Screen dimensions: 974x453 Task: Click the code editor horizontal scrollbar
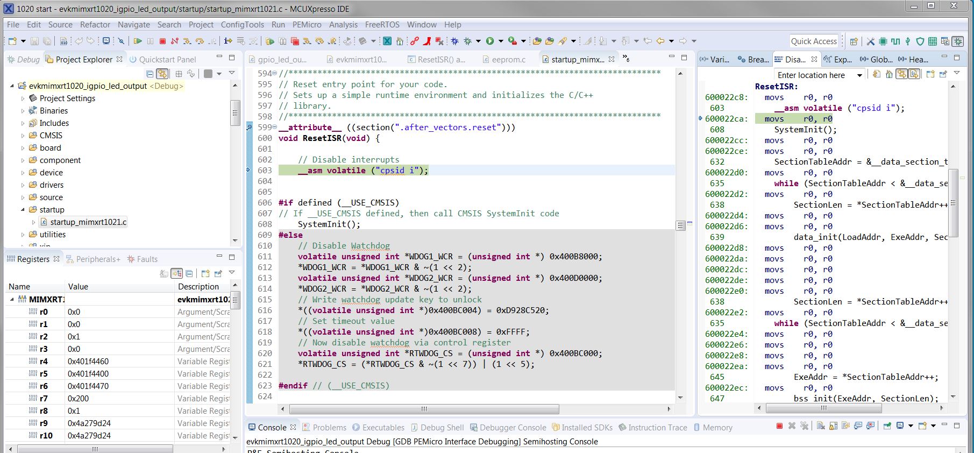click(424, 409)
